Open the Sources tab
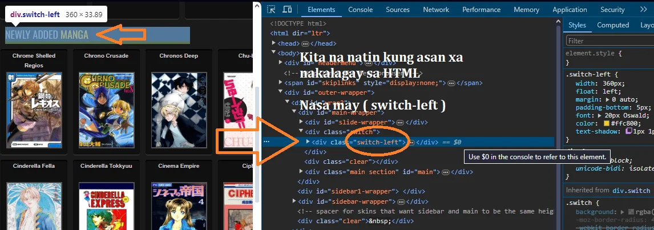Image resolution: width=654 pixels, height=230 pixels. pos(398,10)
